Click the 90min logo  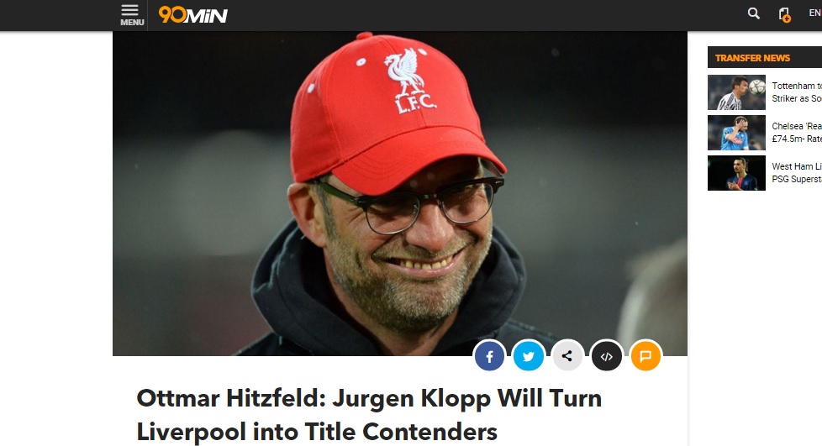[193, 14]
